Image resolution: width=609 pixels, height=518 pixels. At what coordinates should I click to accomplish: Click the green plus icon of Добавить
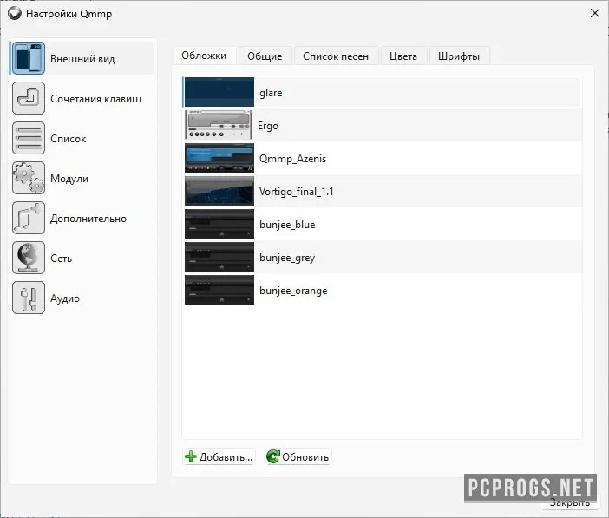(x=190, y=456)
